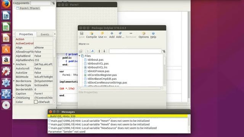Click the filter icon next to the Components search

53,3
